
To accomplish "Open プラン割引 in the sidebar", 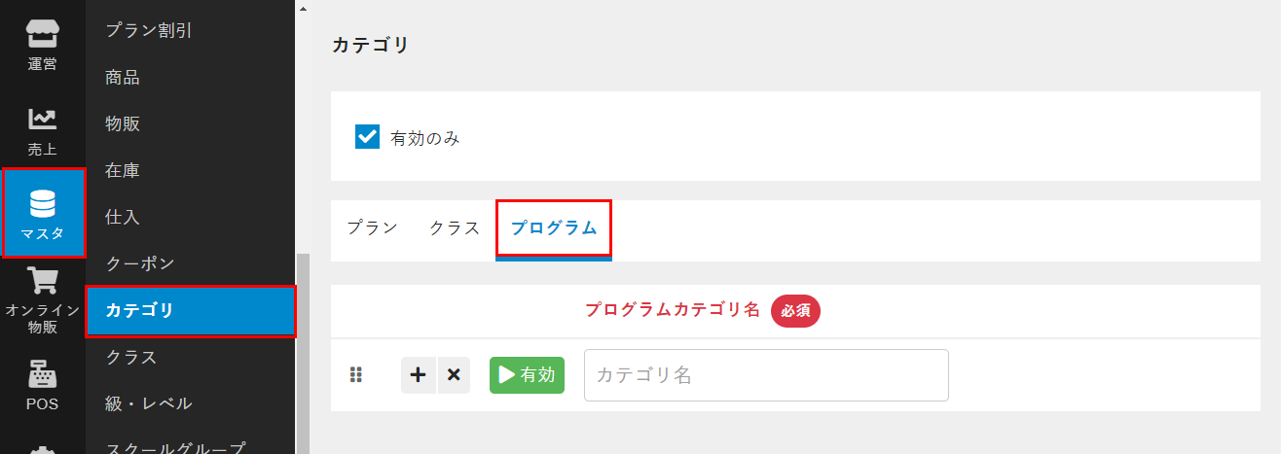I will [149, 30].
